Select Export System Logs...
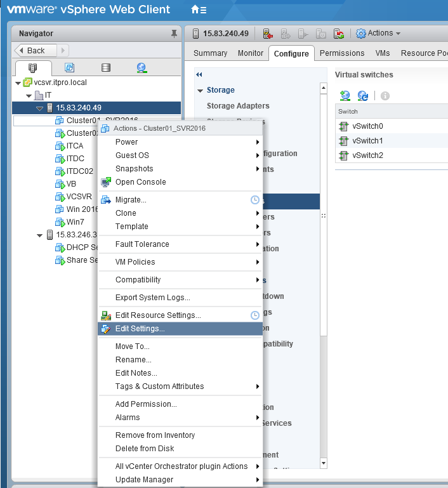This screenshot has height=488, width=448. click(x=180, y=298)
